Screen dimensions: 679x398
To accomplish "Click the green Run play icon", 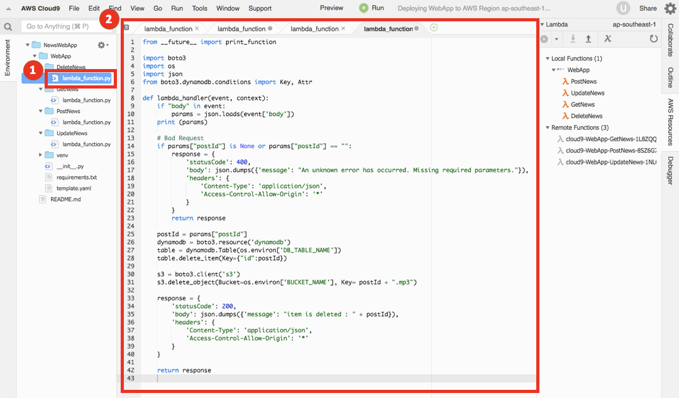I will pyautogui.click(x=364, y=8).
